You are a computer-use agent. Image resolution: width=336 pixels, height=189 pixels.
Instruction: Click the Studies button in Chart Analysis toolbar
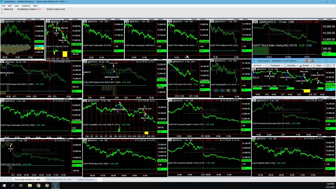pyautogui.click(x=304, y=65)
